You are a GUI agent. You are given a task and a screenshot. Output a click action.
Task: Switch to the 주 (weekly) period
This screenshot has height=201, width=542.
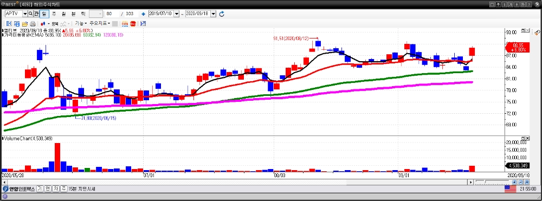[x=54, y=14]
